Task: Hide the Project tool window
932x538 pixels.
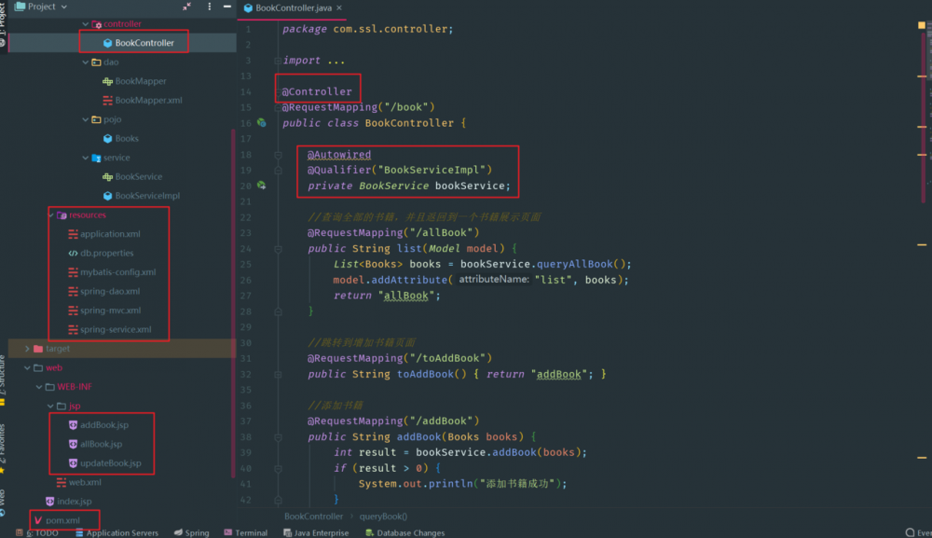Action: coord(226,6)
